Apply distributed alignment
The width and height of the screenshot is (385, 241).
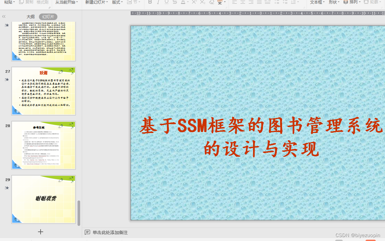[268, 2]
